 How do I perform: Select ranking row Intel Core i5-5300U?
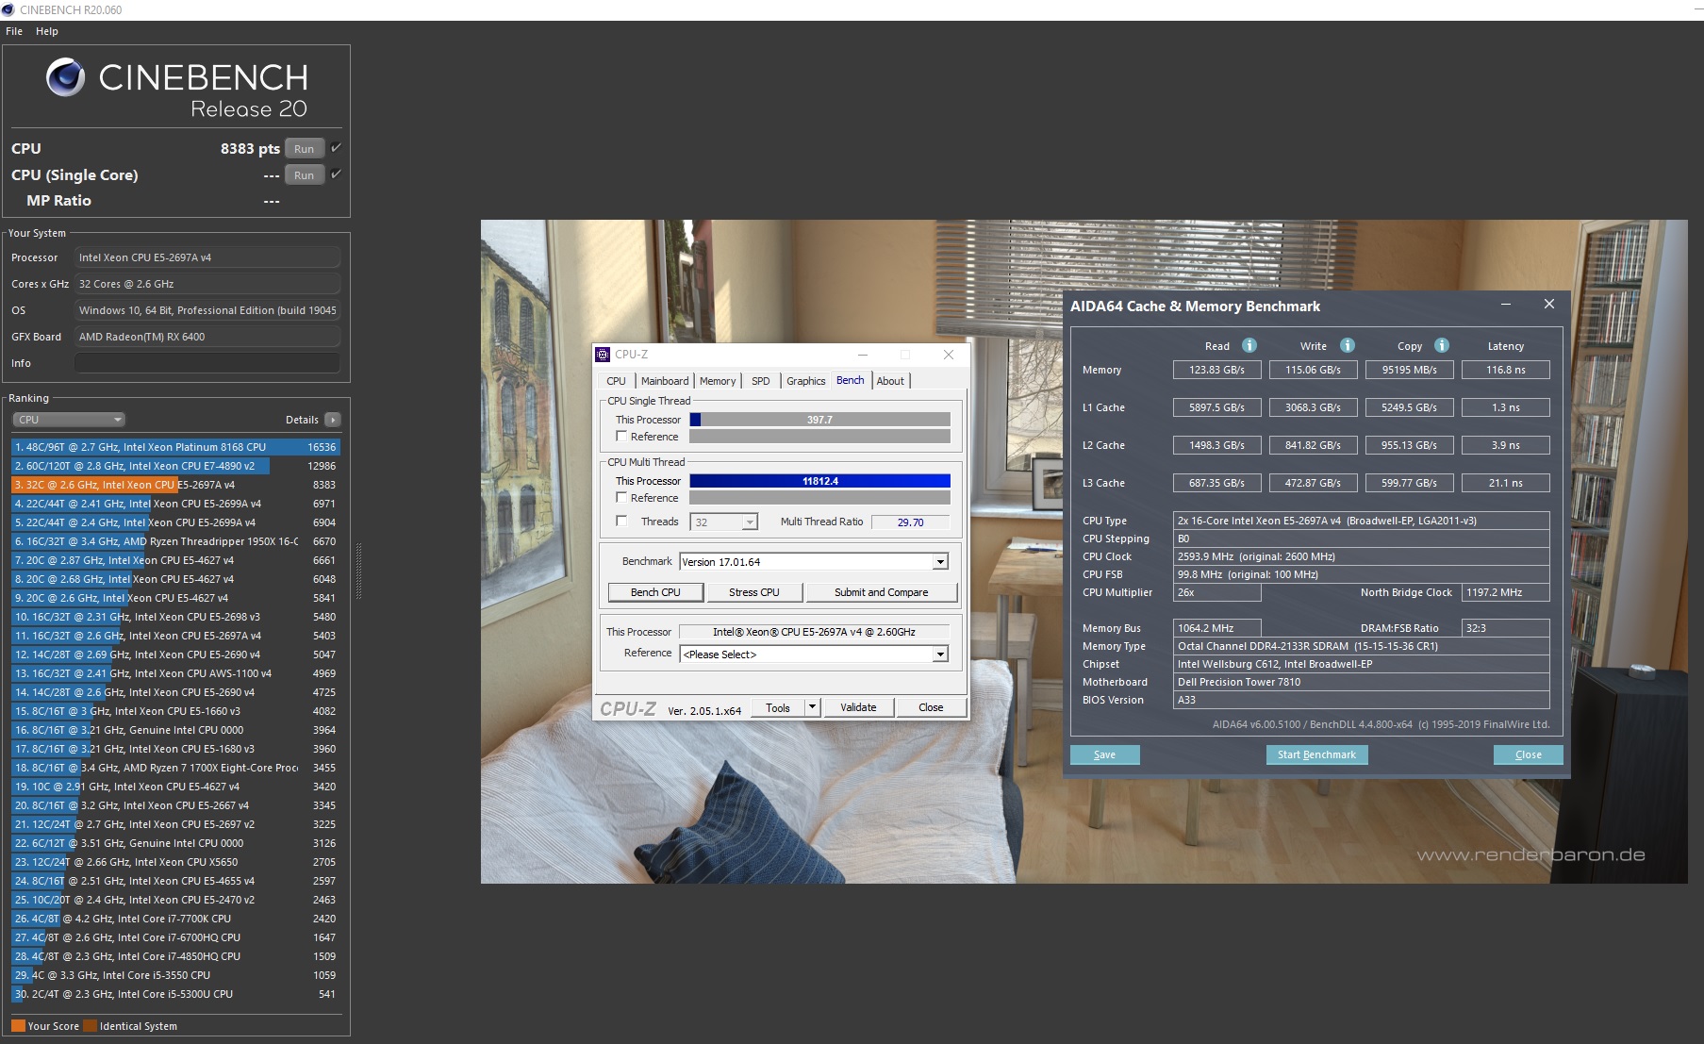(x=175, y=994)
